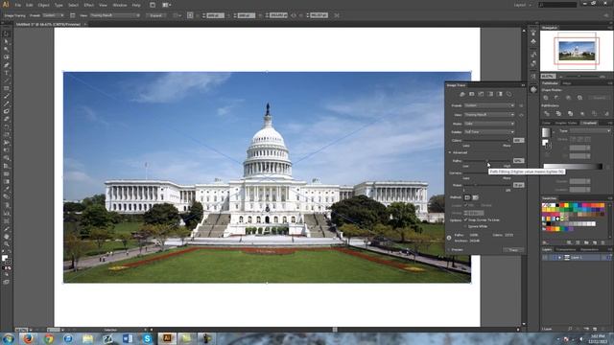Select the Gradient tool in the toolbox
This screenshot has width=614, height=345.
click(x=7, y=181)
